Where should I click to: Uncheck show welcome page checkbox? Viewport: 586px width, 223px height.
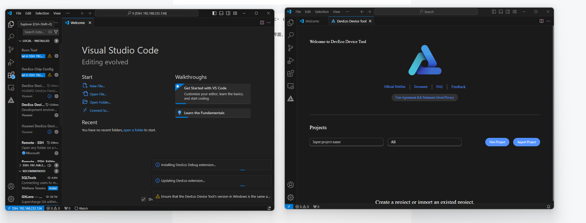point(143,199)
